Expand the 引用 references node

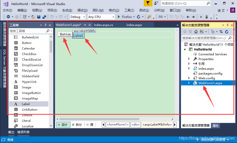point(189,63)
